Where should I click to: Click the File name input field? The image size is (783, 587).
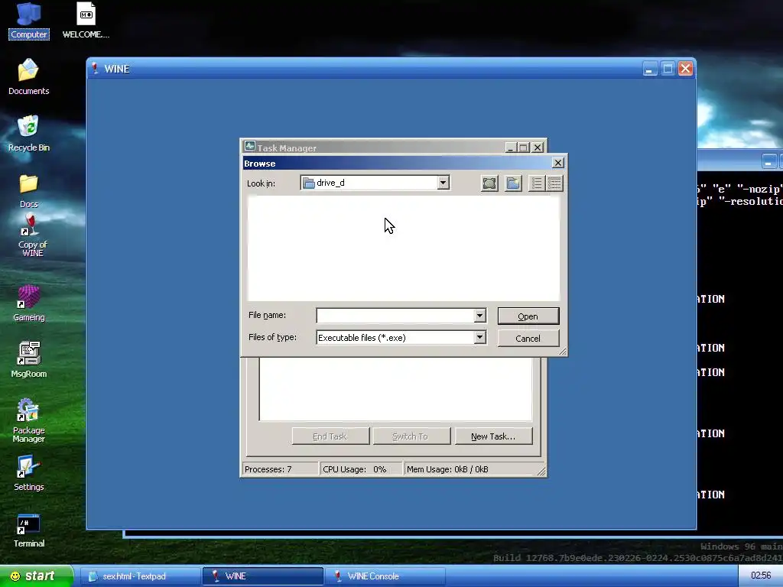click(x=395, y=316)
